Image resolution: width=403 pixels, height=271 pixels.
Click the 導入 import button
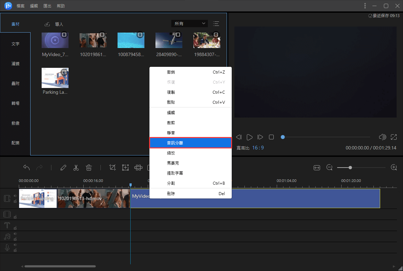coord(54,24)
